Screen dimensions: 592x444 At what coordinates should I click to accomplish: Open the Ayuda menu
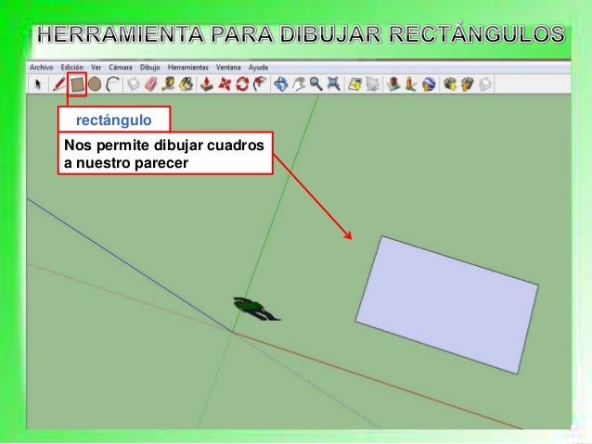point(258,67)
